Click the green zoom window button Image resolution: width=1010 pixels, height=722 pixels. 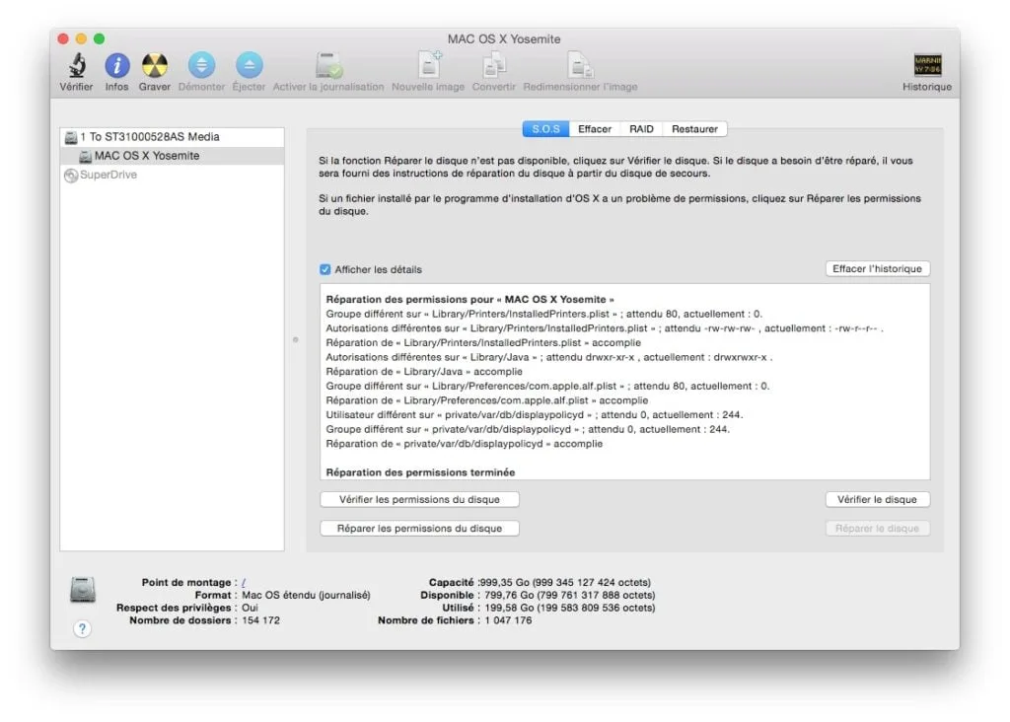100,38
